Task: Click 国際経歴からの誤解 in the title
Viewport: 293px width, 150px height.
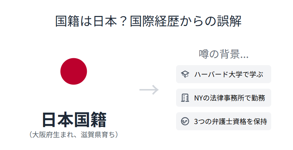Action: (x=185, y=21)
